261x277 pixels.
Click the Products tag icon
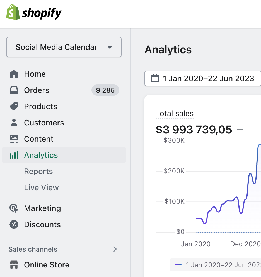pos(14,106)
